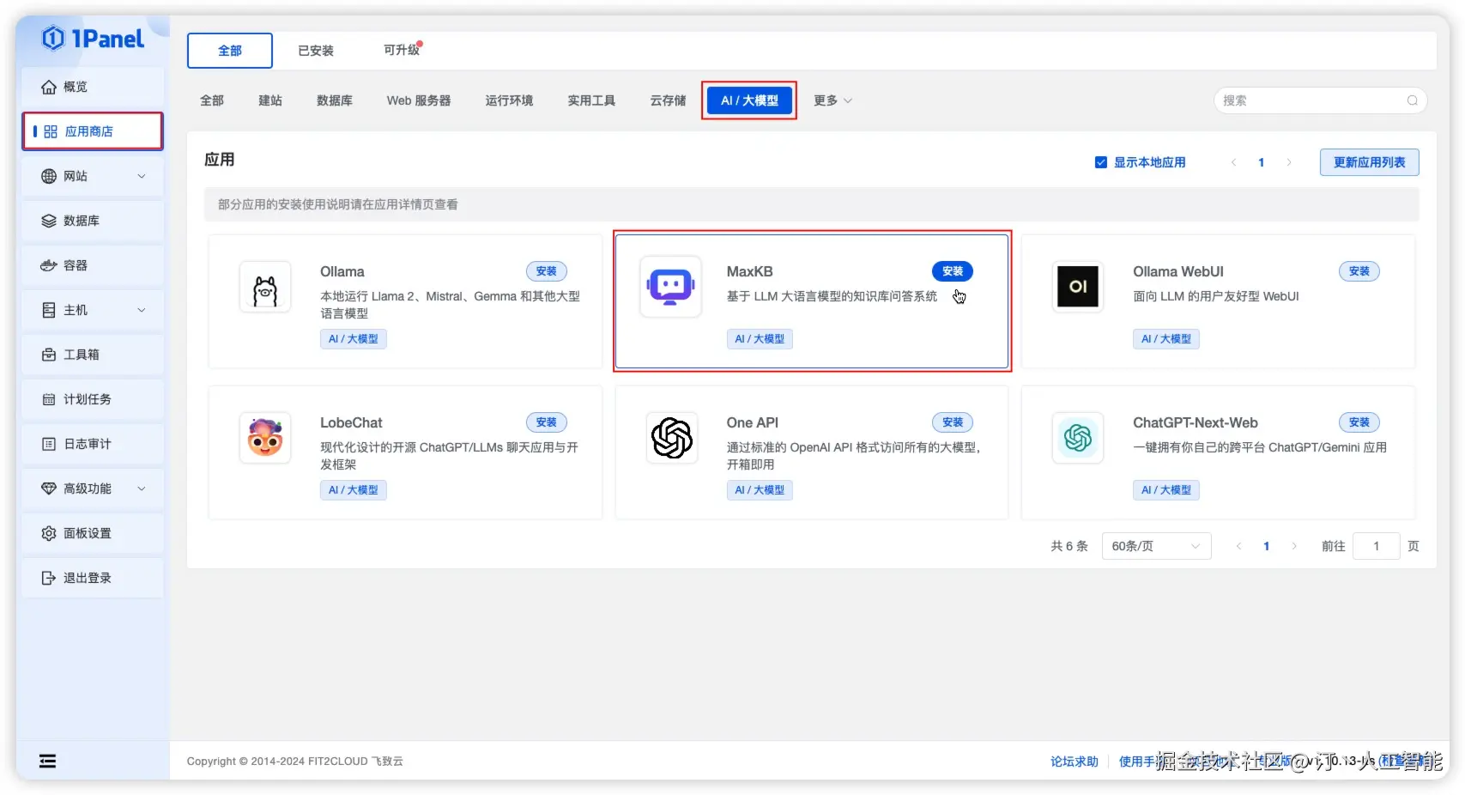Click the AI / 大模型 tag on Ollama

(x=354, y=339)
